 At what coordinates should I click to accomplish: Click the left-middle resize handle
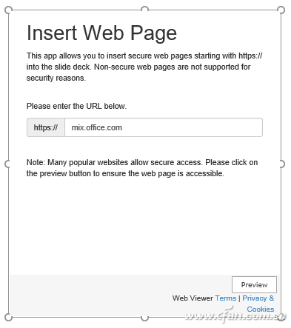(7, 164)
